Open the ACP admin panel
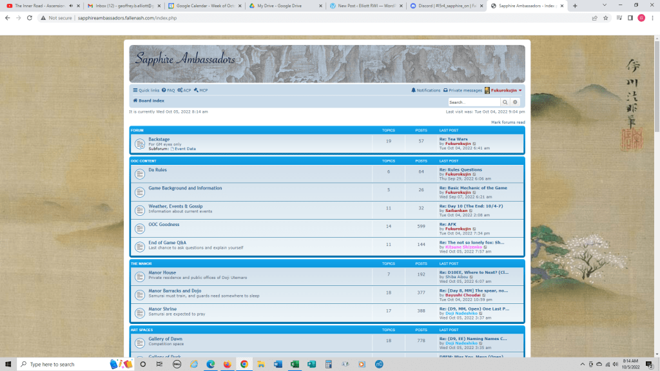 click(184, 90)
